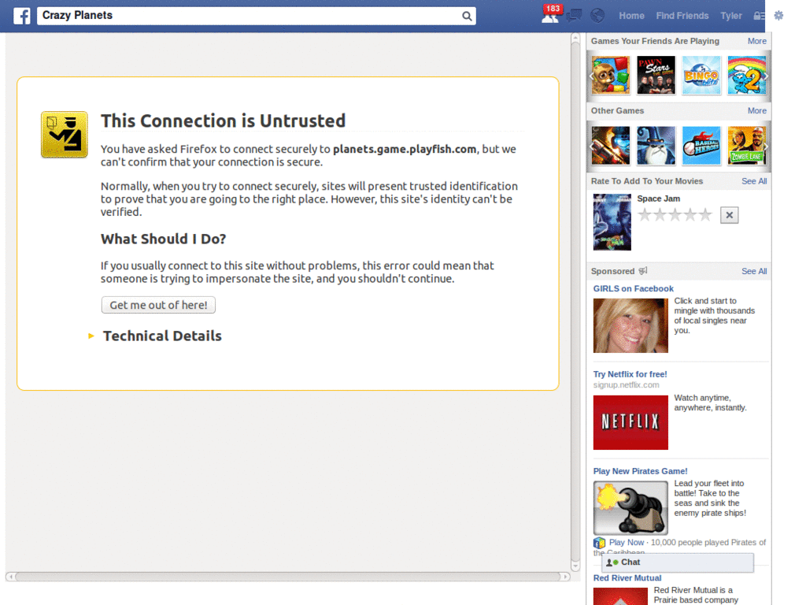Open the Smurfs game thumbnail

[746, 75]
